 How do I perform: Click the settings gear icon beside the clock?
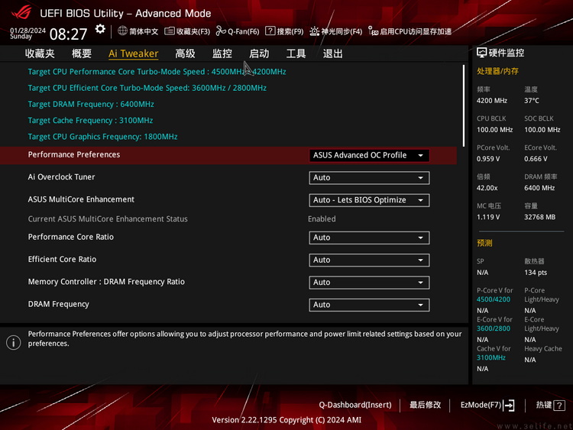(100, 29)
